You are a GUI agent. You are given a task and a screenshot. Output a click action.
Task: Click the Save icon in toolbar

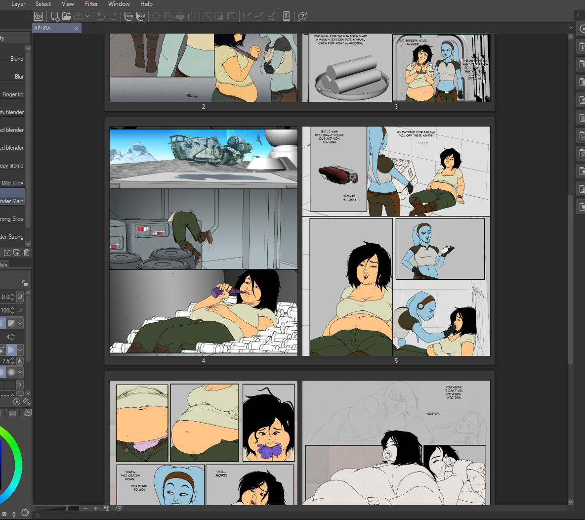point(79,16)
